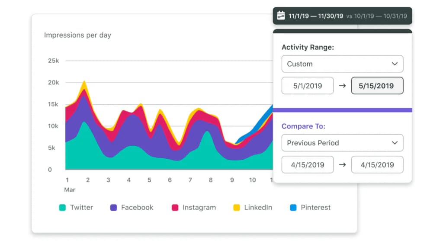Click the vs 10/1/19 — 10/31/19 comparison text
This screenshot has height=241, width=443.
(377, 16)
